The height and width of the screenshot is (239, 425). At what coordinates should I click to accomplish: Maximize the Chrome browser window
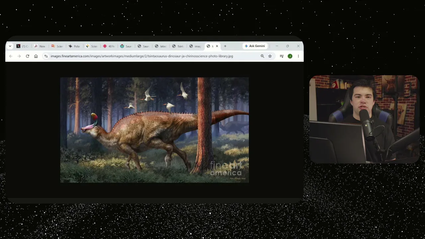(288, 46)
